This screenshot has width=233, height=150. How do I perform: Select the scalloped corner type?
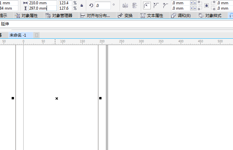tap(156, 6)
